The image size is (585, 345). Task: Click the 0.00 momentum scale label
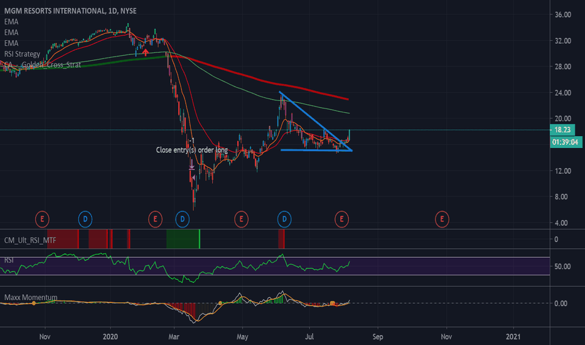561,303
